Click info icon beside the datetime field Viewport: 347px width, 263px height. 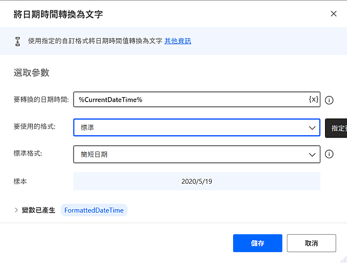[x=330, y=100]
